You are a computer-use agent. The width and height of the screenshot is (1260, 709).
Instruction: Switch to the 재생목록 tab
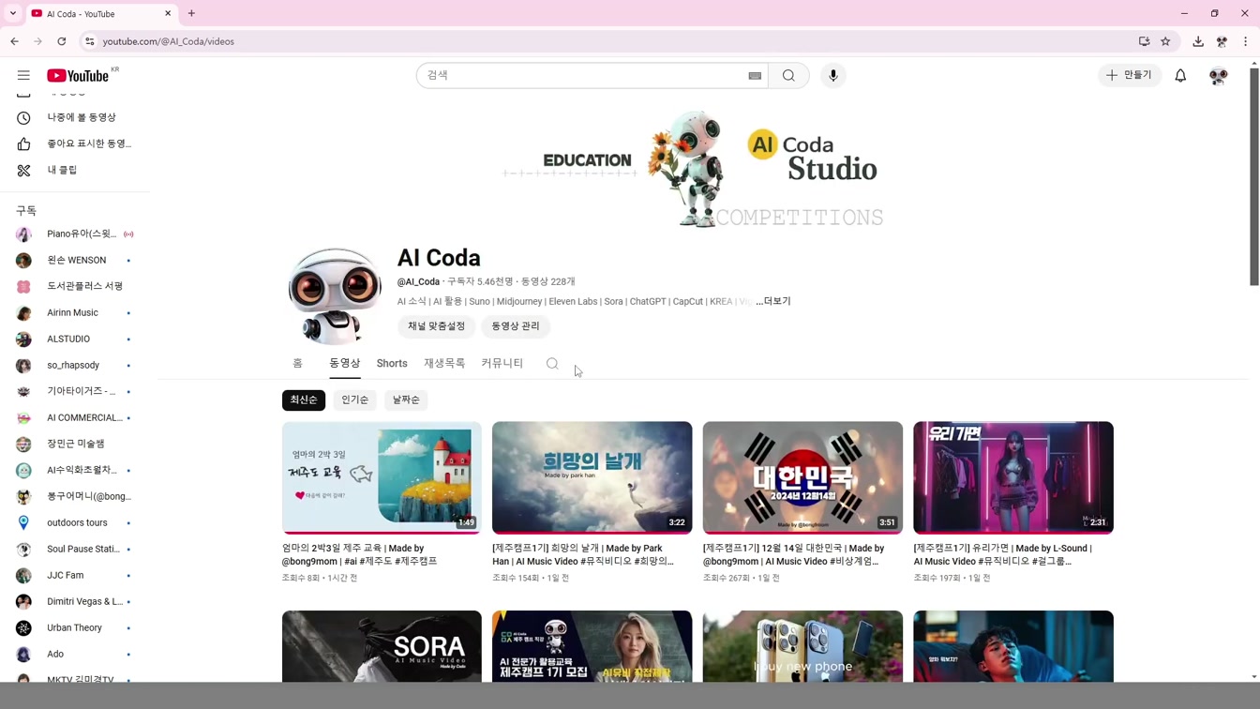pyautogui.click(x=444, y=363)
